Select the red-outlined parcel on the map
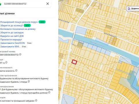The width and height of the screenshot is (139, 104). [74, 62]
